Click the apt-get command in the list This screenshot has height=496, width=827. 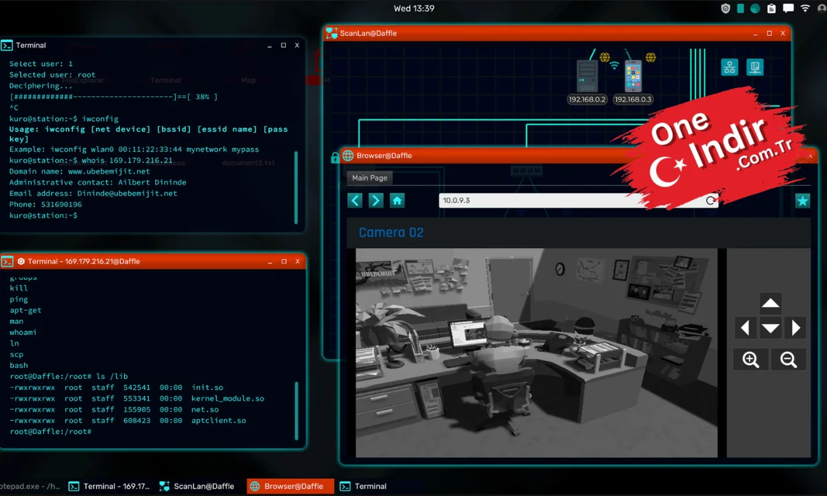(x=25, y=310)
